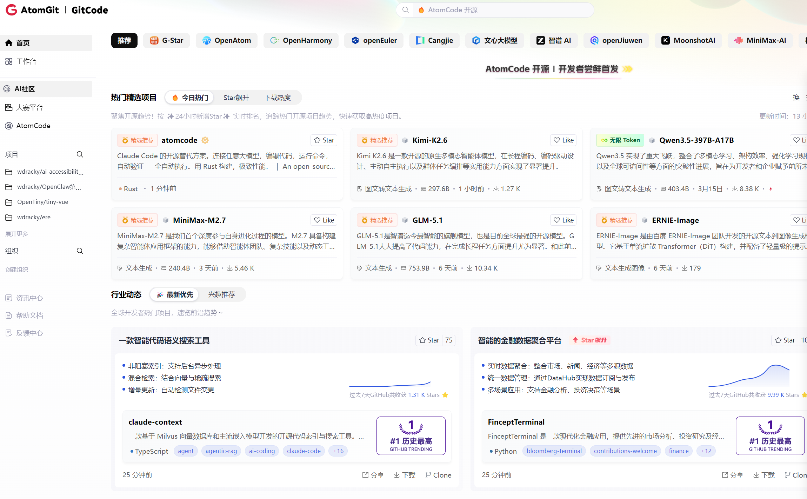Star the claude-context project
Screen dimensions: 807x499
(x=429, y=340)
